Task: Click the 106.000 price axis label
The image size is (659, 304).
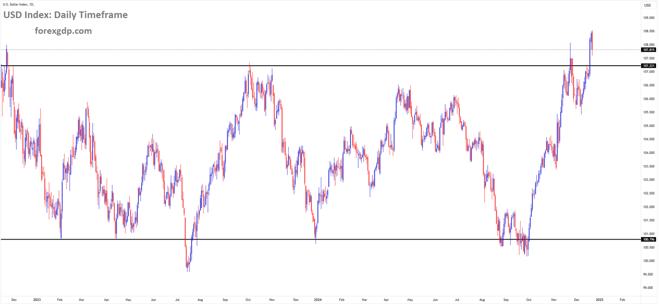Action: click(x=649, y=99)
